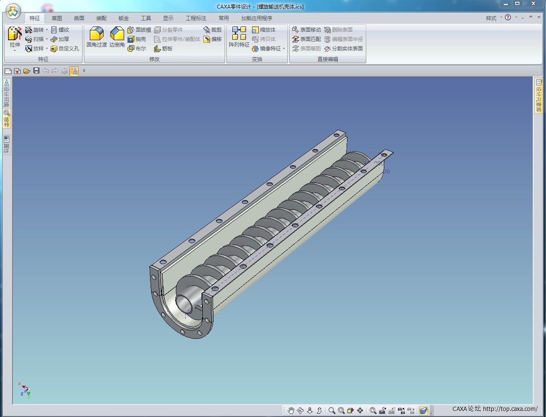Switch to the 工程标注 ribbon tab
Image resolution: width=546 pixels, height=417 pixels.
196,18
